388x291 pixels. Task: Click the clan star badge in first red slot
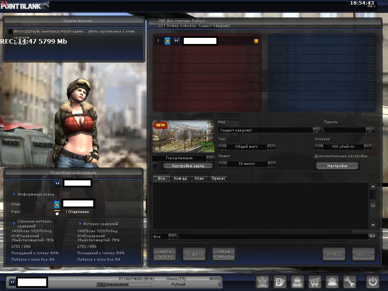pyautogui.click(x=167, y=41)
